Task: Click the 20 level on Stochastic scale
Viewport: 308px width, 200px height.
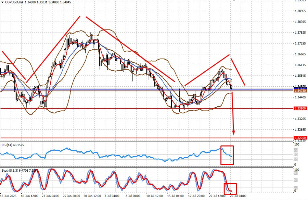Action: [296, 188]
